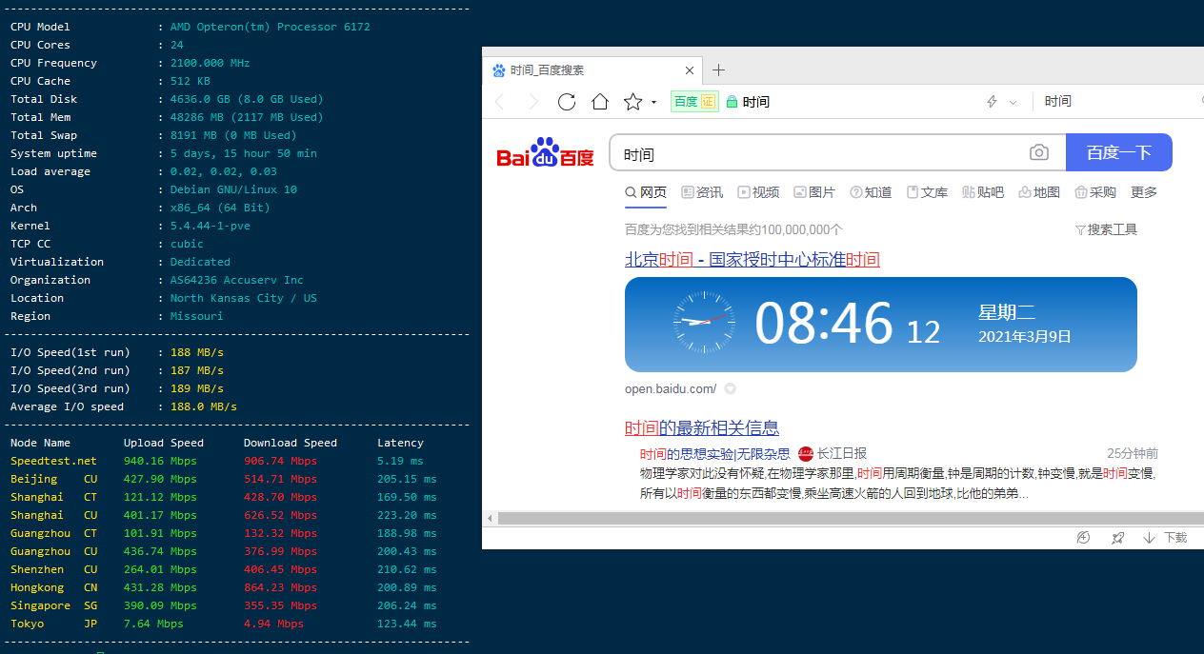Reload the Baidu page
This screenshot has width=1204, height=654.
[567, 102]
